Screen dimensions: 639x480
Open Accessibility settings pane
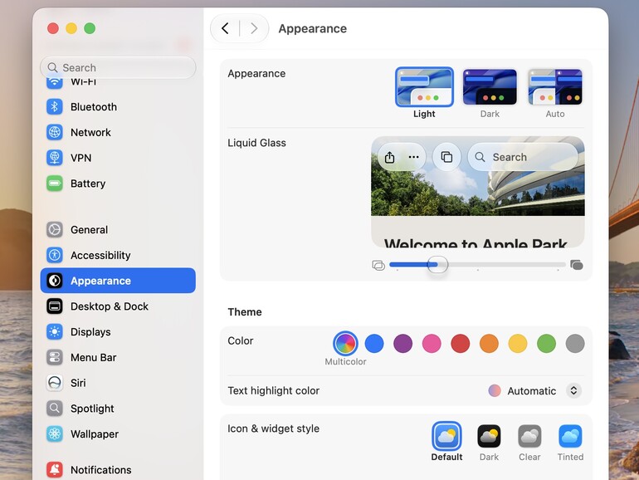point(118,255)
